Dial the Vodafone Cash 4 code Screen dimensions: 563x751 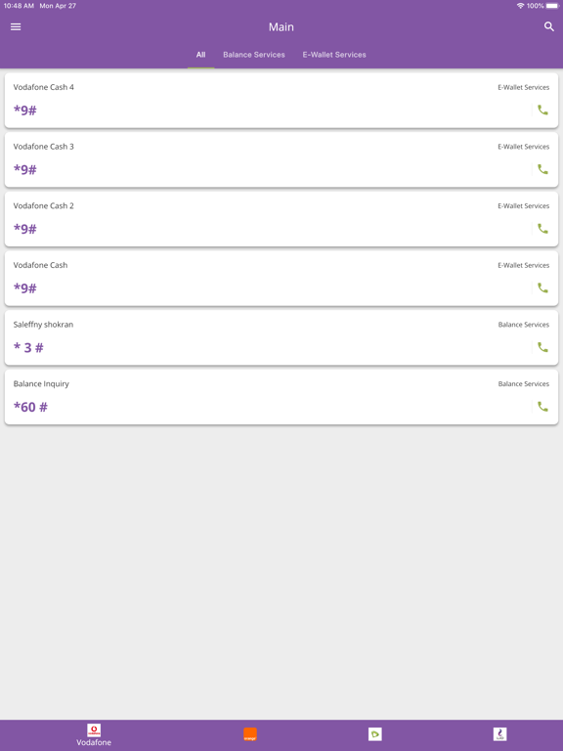[542, 110]
